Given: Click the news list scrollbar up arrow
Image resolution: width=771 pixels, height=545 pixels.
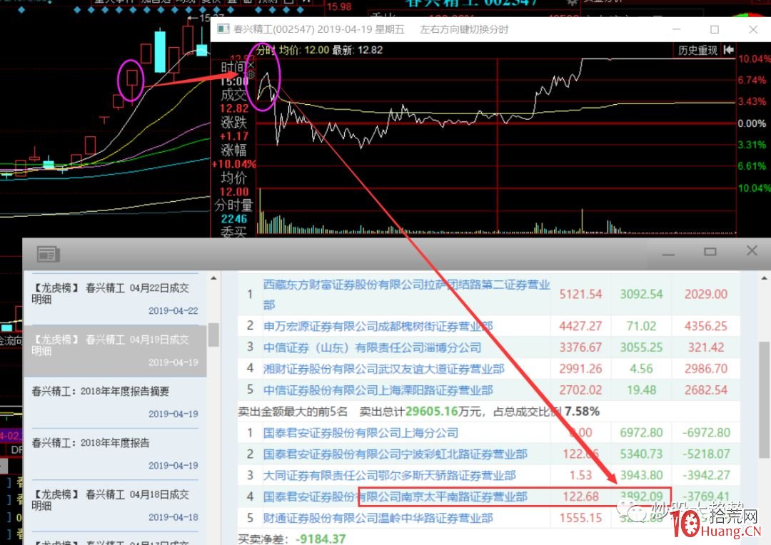Looking at the screenshot, I should pos(214,278).
